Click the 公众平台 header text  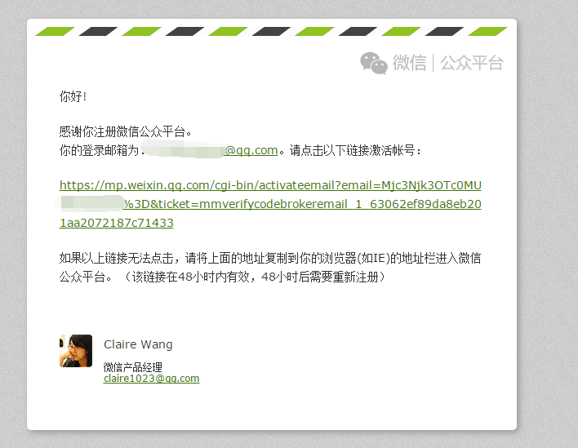pos(472,62)
